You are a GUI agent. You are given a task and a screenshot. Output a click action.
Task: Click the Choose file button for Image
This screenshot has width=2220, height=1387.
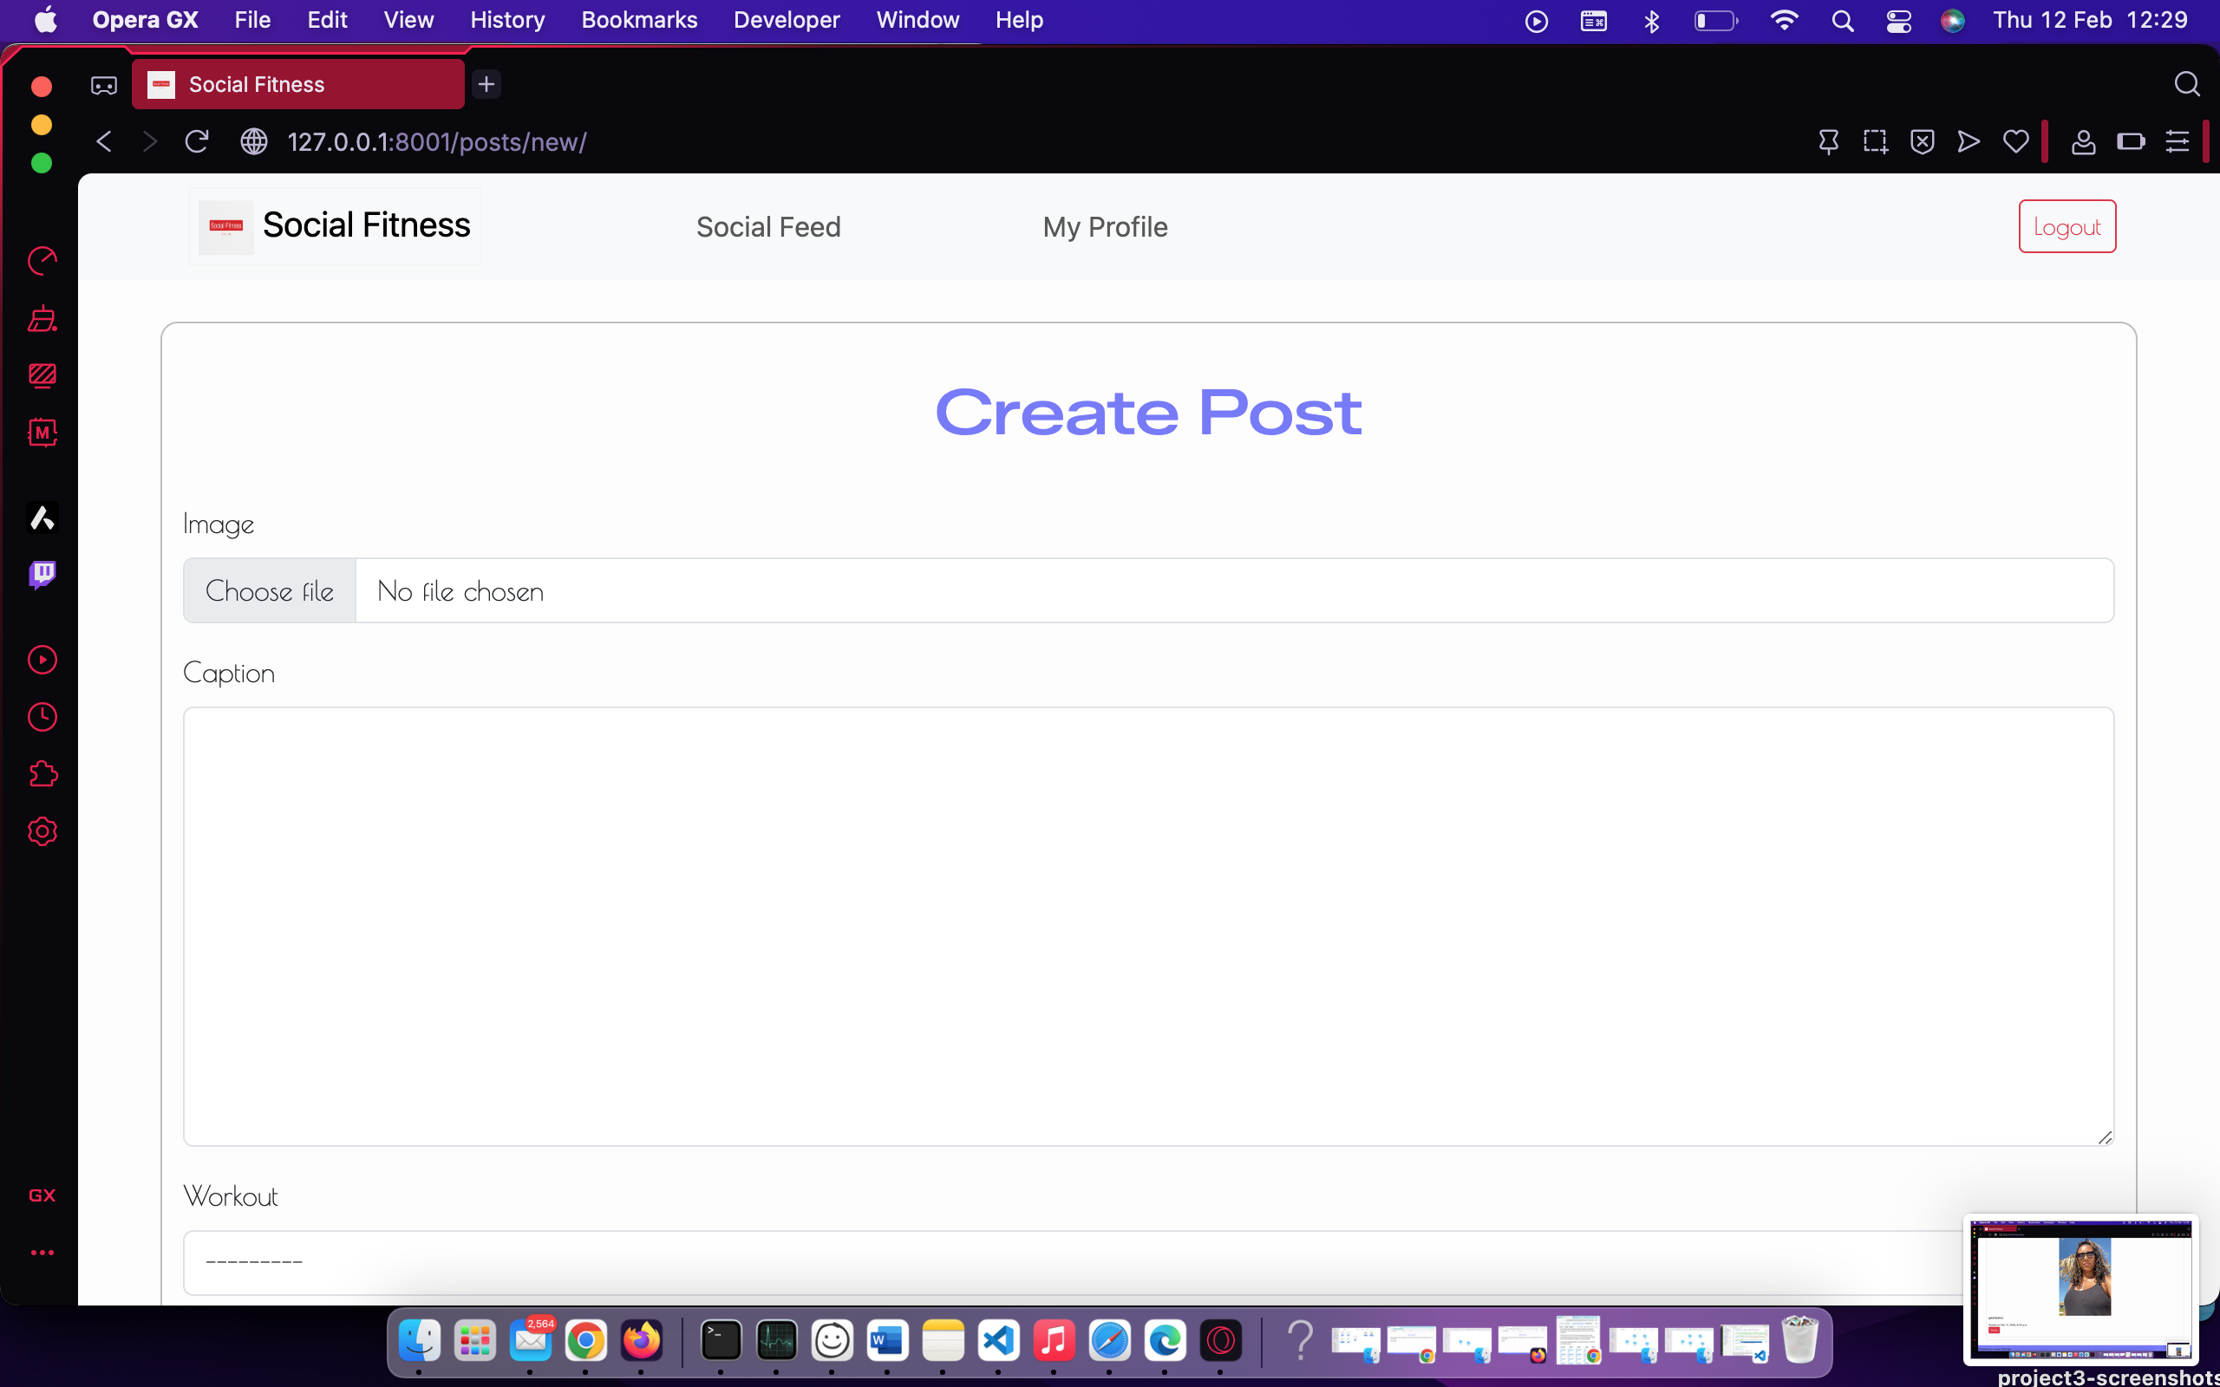(x=269, y=589)
